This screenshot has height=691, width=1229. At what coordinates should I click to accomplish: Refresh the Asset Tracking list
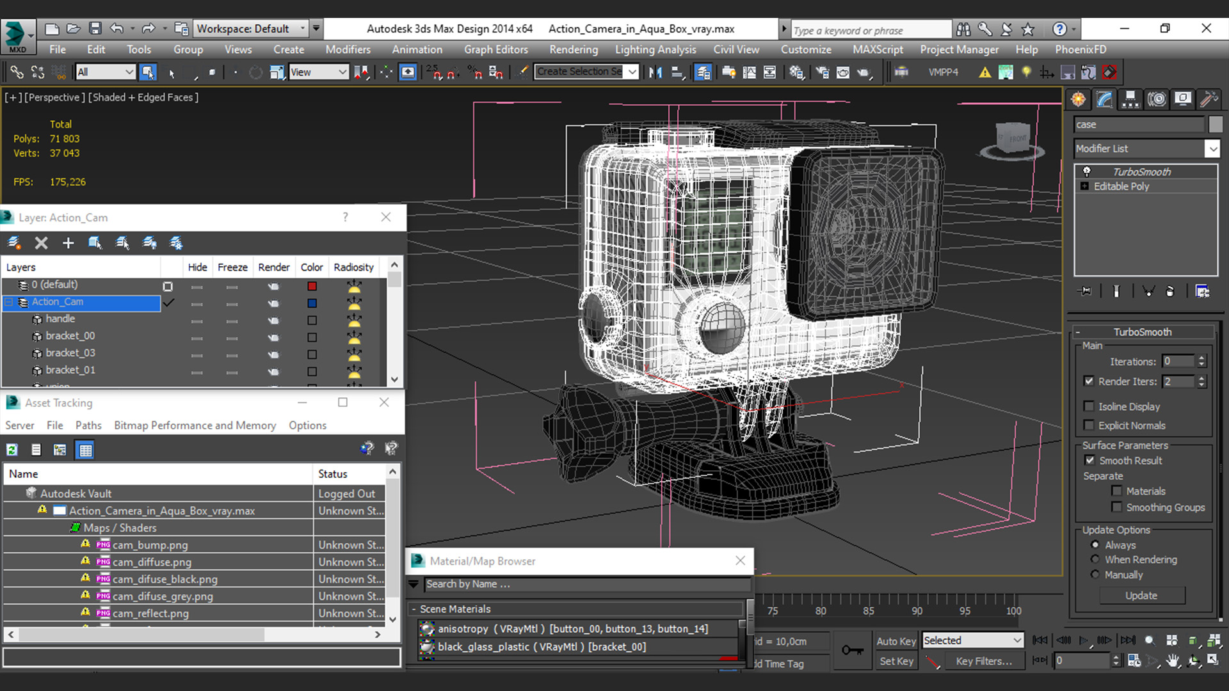tap(12, 450)
